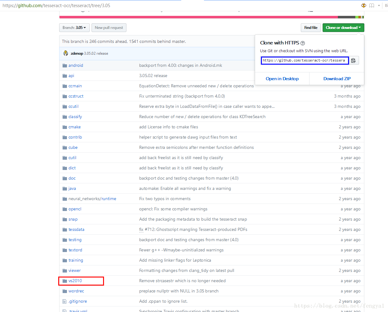Select the HTTPS clone URL field
Screen dimensions: 388x312
pyautogui.click(x=305, y=60)
